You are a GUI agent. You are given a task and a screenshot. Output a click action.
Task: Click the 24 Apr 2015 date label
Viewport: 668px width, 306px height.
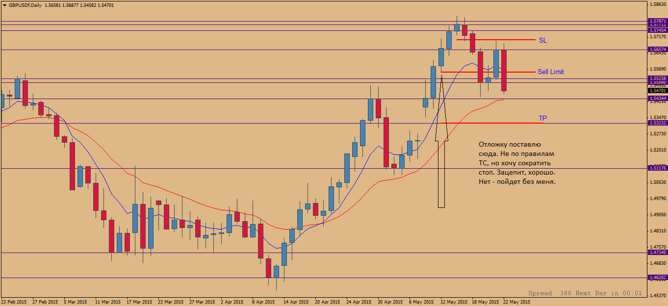coord(359,302)
